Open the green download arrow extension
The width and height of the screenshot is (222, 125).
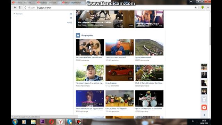click(x=203, y=8)
